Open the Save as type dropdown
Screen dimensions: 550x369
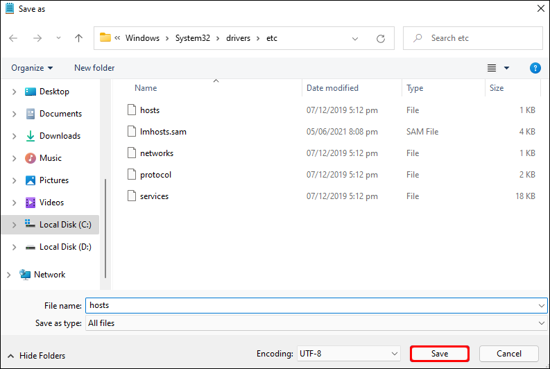click(316, 323)
